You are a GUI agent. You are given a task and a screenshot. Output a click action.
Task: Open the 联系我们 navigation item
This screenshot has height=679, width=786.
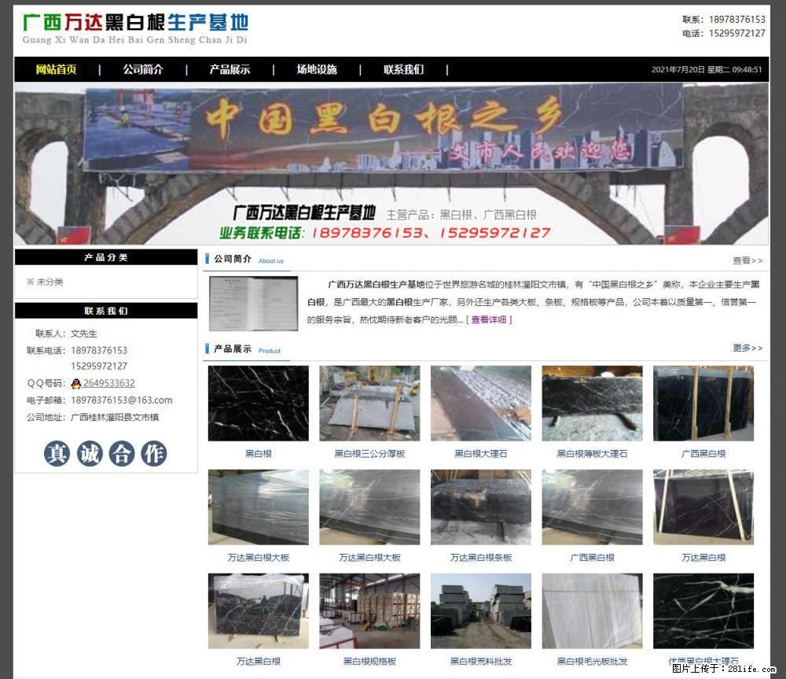tap(402, 69)
